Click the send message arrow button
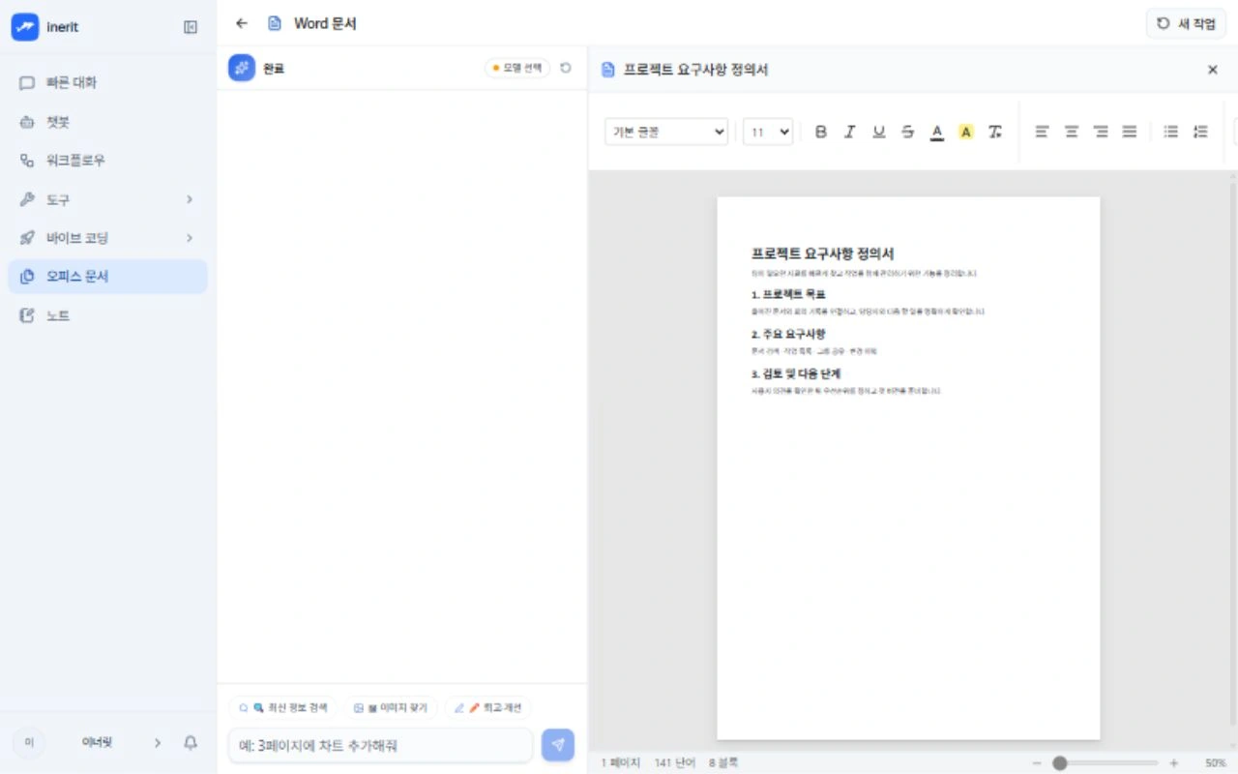This screenshot has height=774, width=1238. tap(558, 745)
